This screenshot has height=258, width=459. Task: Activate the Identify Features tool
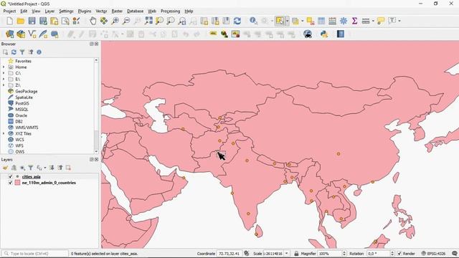[x=253, y=21]
